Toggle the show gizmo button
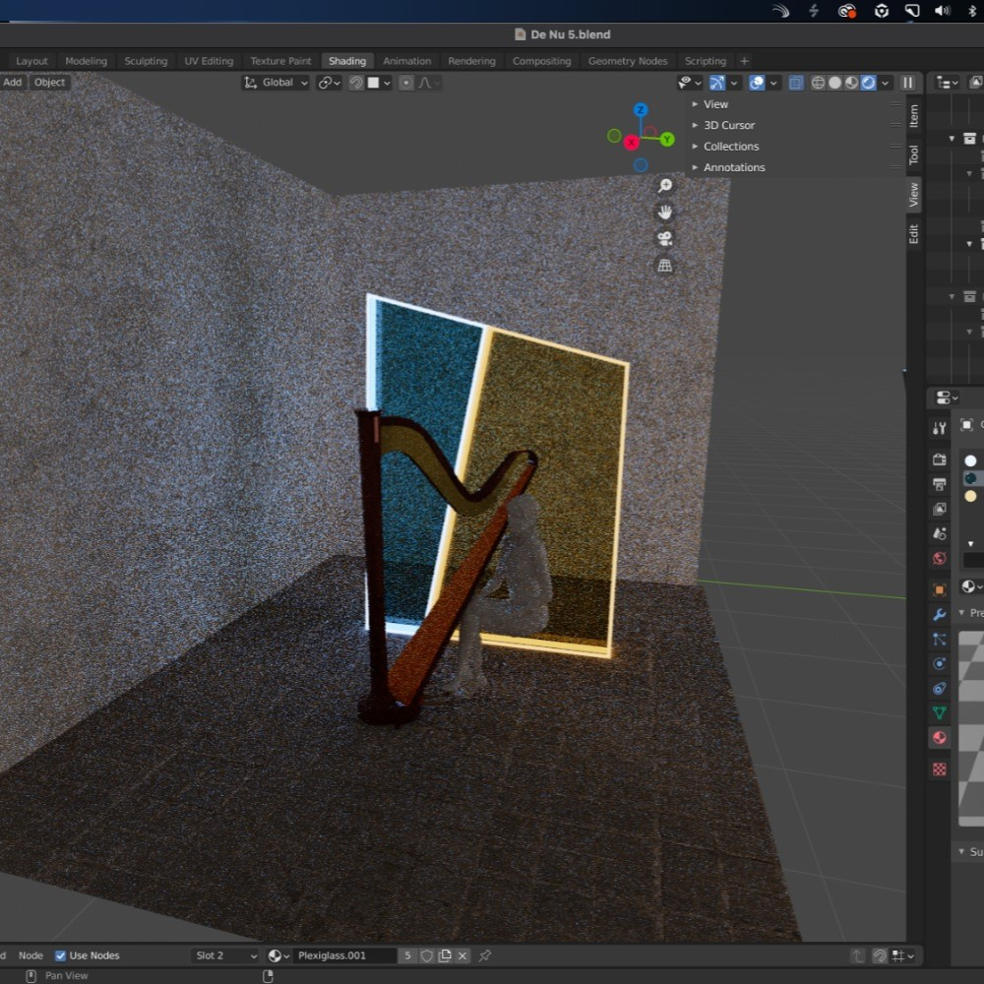The width and height of the screenshot is (984, 984). pyautogui.click(x=717, y=83)
